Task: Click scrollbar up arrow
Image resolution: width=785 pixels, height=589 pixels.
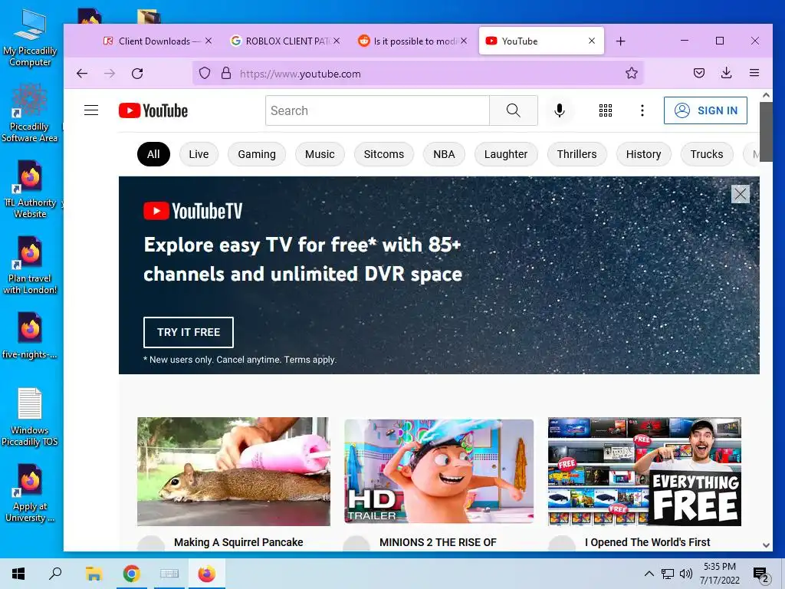Action: [x=766, y=95]
